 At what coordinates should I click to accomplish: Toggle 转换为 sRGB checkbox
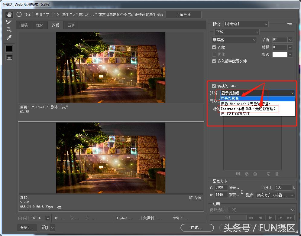click(214, 86)
